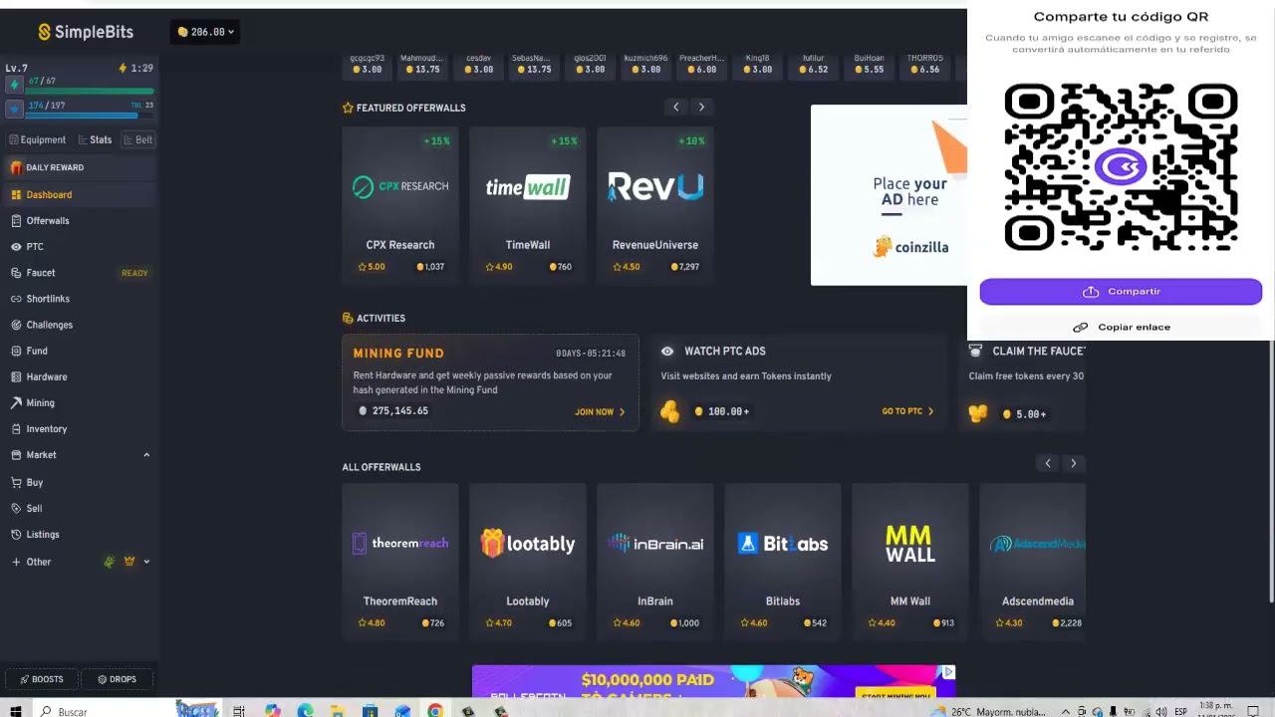Viewport: 1275px width, 717px height.
Task: Go to next featured offerwalls
Action: tap(701, 107)
